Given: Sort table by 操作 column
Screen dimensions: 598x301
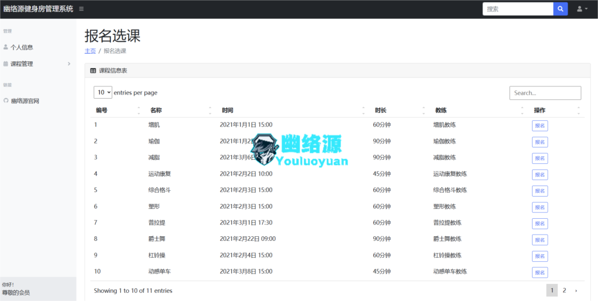Looking at the screenshot, I should click(540, 110).
